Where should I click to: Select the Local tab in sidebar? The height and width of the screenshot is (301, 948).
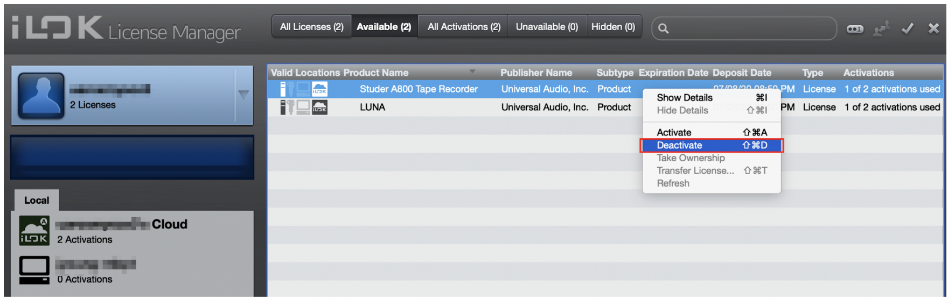pos(37,200)
